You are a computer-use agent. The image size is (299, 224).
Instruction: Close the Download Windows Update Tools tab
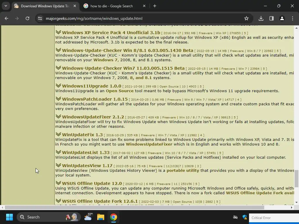[x=75, y=6]
